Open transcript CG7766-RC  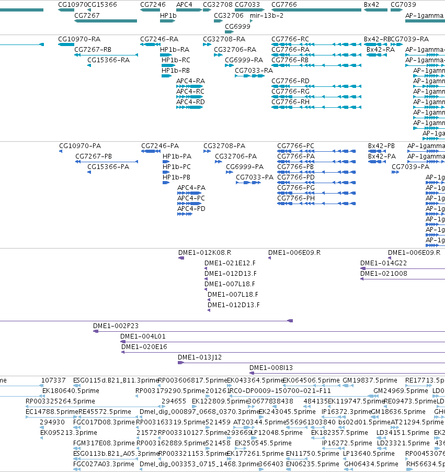pos(290,39)
